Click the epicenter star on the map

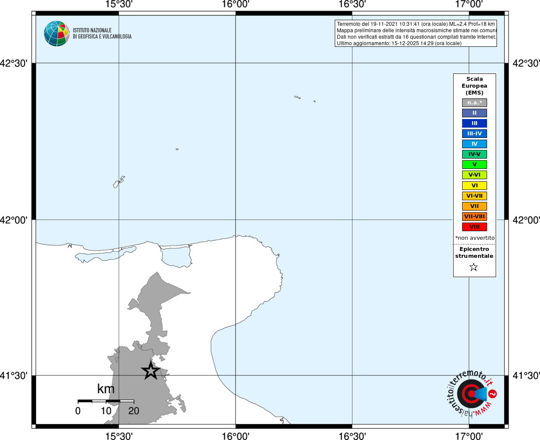click(151, 370)
